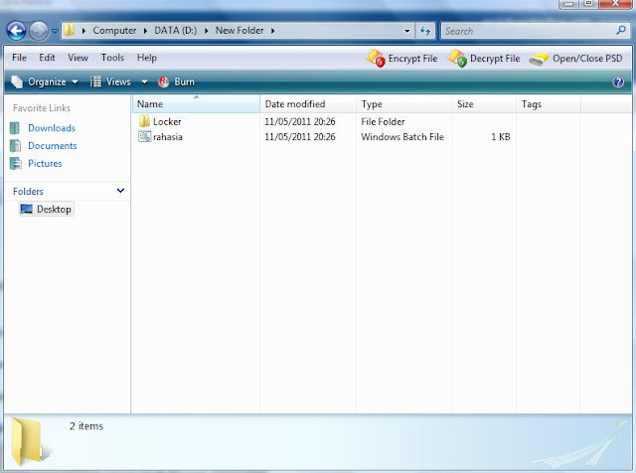The image size is (636, 473).
Task: Open the View menu
Action: (78, 58)
